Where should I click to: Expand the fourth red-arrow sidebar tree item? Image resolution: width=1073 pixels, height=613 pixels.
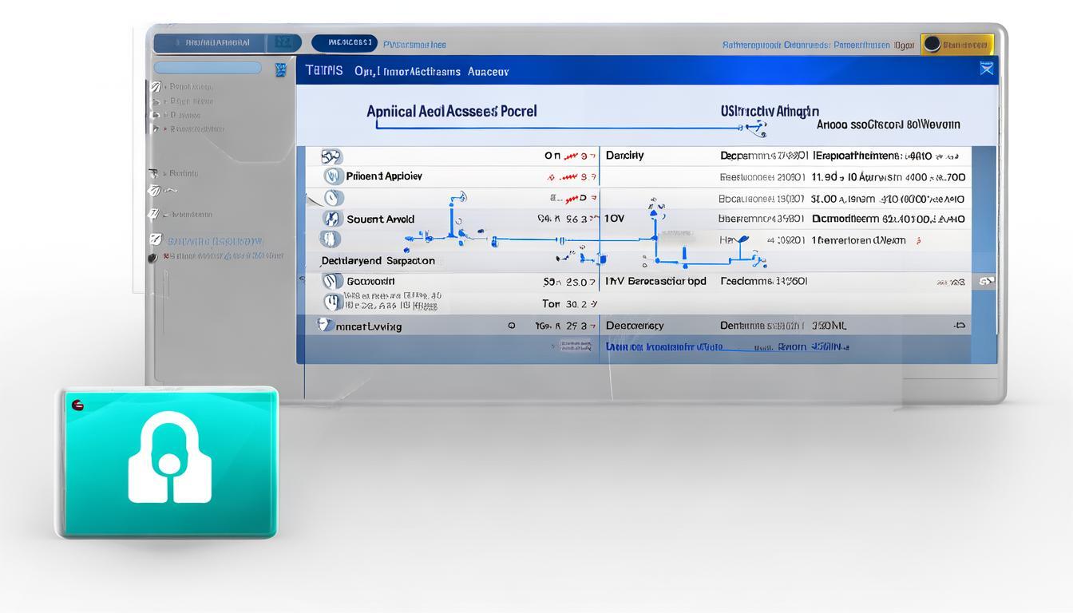[x=166, y=129]
